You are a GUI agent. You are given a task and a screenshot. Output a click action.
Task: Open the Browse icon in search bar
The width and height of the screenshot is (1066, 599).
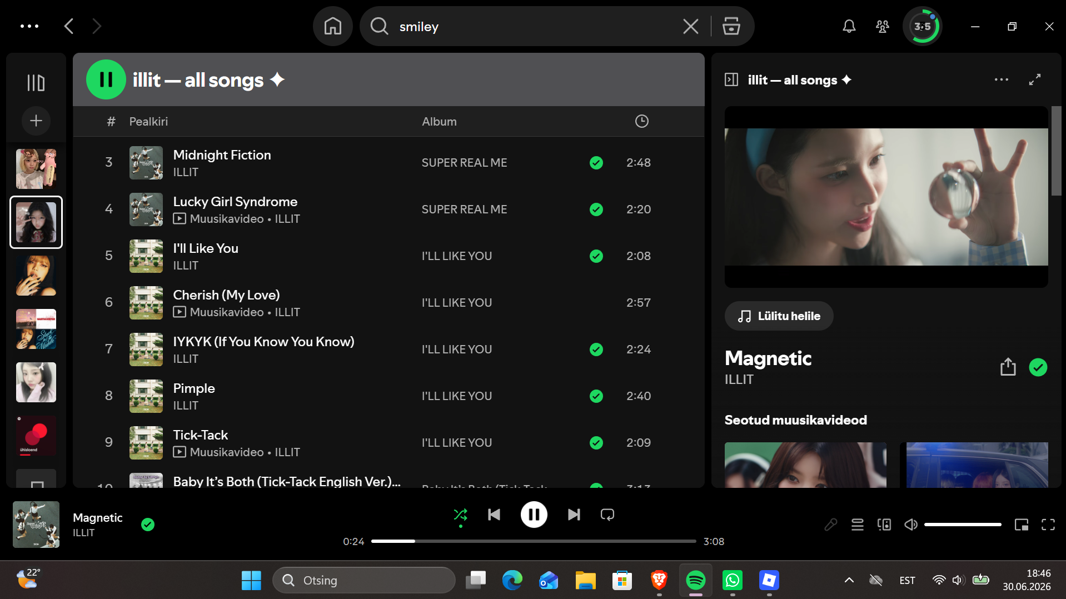pyautogui.click(x=731, y=26)
